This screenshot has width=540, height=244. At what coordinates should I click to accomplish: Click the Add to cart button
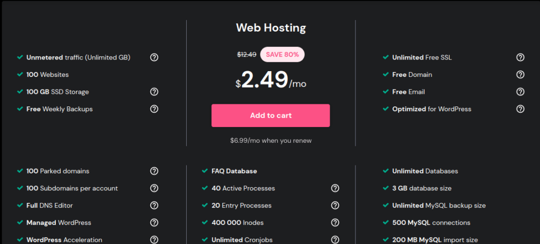click(x=271, y=115)
